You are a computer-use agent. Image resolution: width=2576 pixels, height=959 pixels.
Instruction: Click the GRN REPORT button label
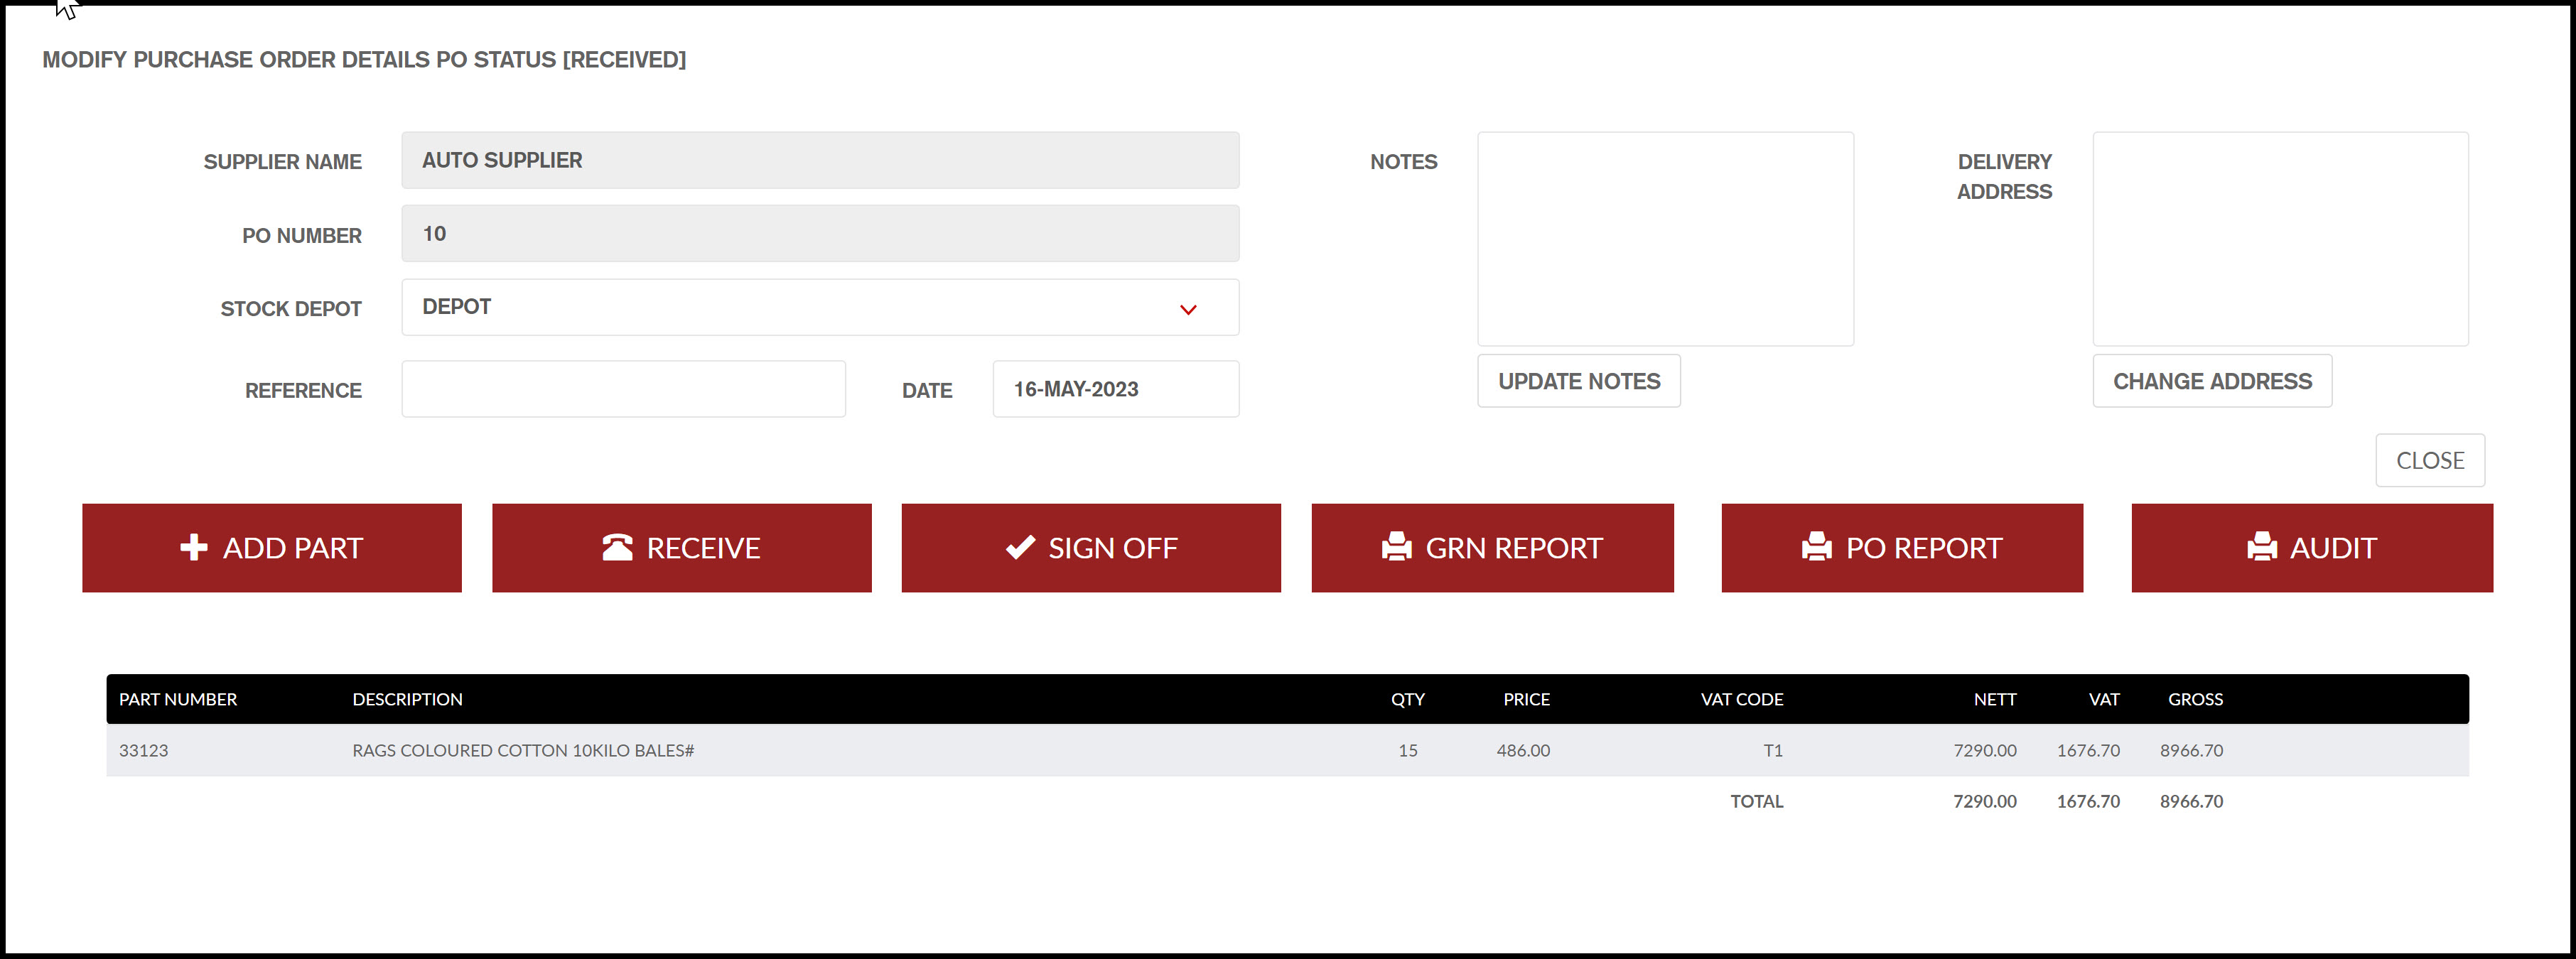1514,548
